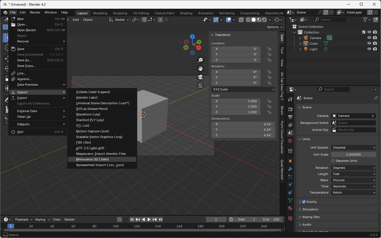The width and height of the screenshot is (381, 238).
Task: Select solid viewport shading mode
Action: click(x=254, y=20)
